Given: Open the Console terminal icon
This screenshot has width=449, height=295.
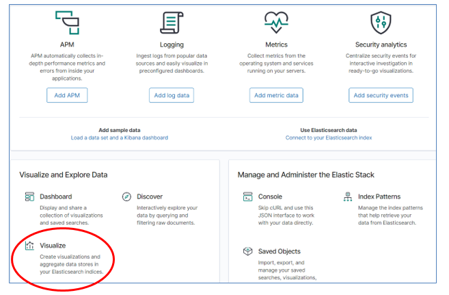Looking at the screenshot, I should tap(247, 196).
